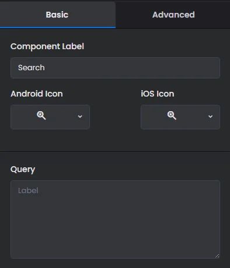Expand the Android Icon chevron arrow
This screenshot has width=230, height=268.
coord(80,116)
